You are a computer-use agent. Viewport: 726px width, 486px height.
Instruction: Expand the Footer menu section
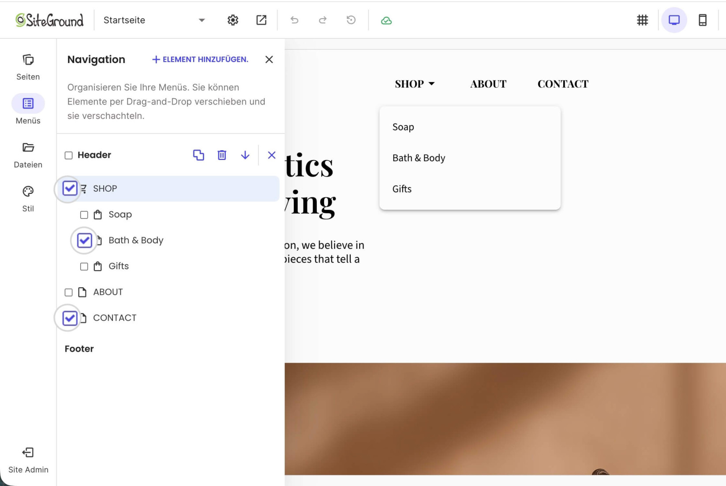[x=79, y=349]
